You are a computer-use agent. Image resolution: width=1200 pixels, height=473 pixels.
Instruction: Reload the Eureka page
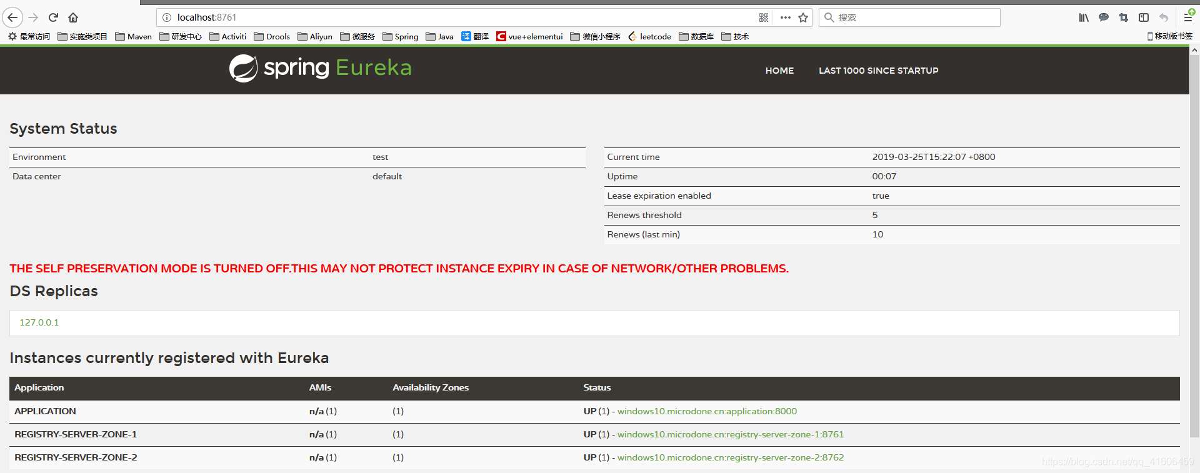pyautogui.click(x=54, y=17)
